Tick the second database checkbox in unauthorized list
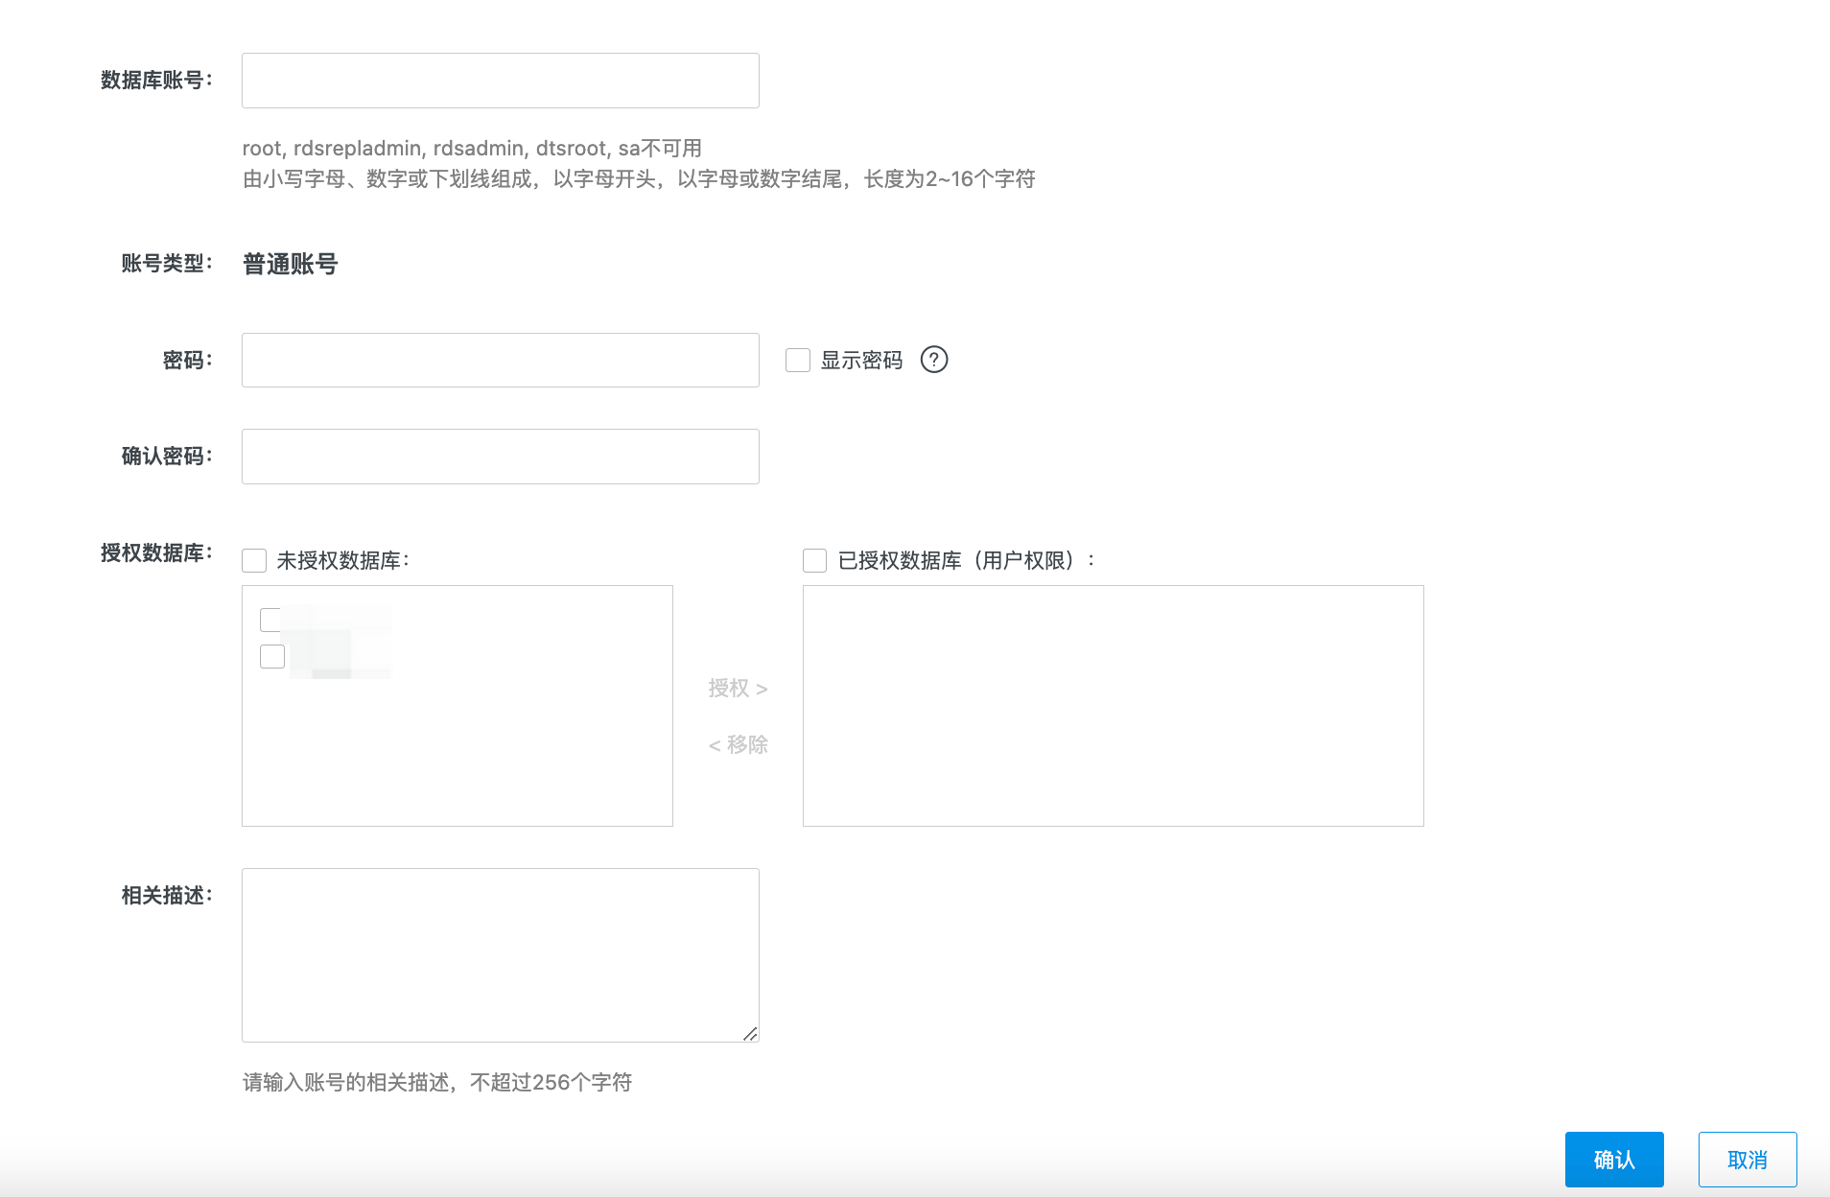This screenshot has width=1830, height=1197. (272, 656)
